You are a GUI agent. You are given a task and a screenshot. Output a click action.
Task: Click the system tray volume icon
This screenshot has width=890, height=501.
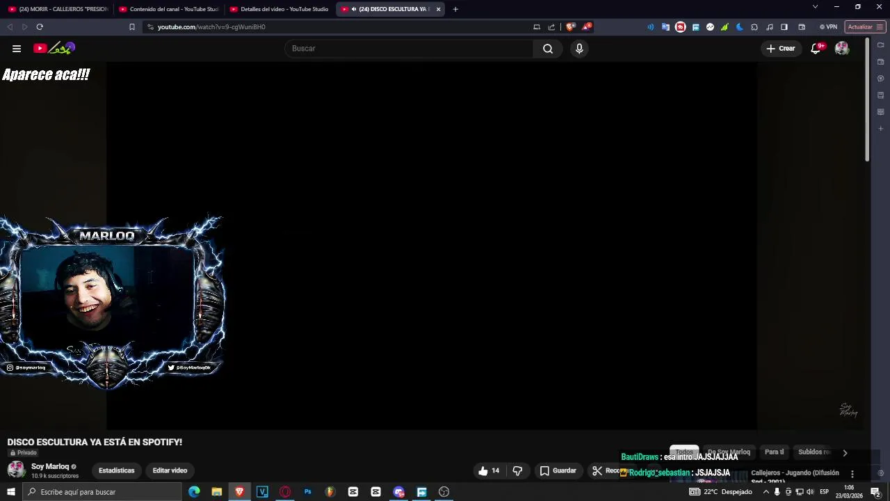810,492
